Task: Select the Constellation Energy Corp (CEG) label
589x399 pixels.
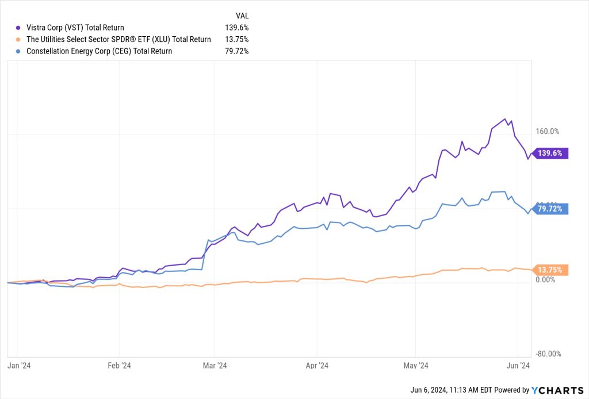Action: (99, 51)
